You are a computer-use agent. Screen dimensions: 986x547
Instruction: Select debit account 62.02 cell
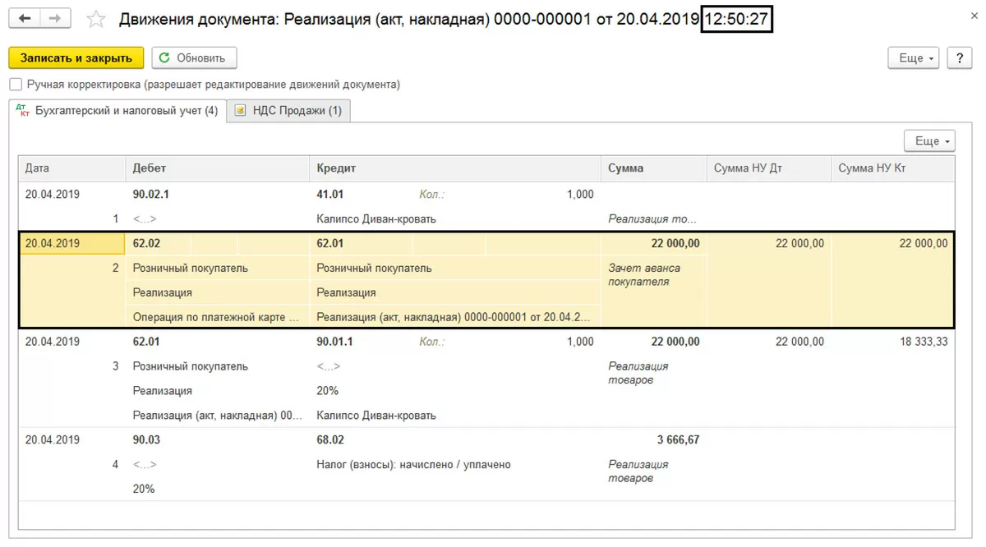click(146, 243)
